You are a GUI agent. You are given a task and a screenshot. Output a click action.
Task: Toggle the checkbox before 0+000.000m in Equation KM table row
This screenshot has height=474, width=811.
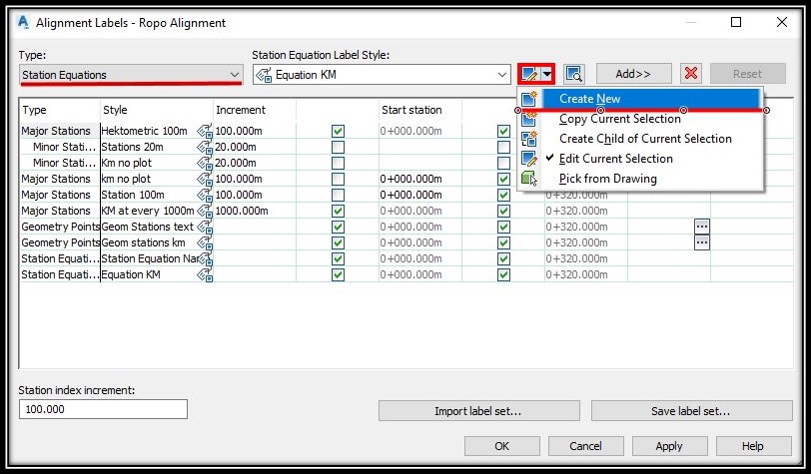click(x=338, y=275)
